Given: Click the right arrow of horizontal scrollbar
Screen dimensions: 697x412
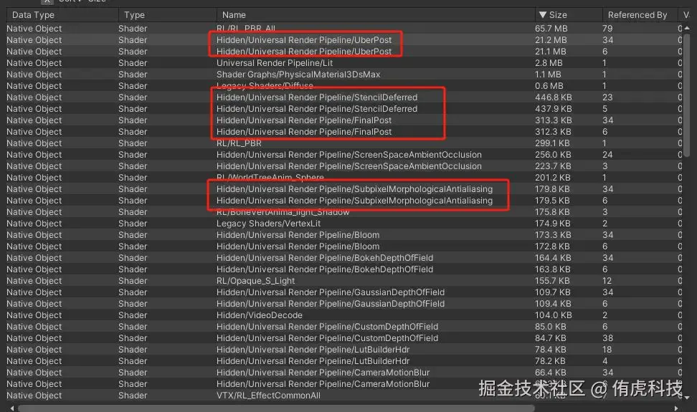Looking at the screenshot, I should pos(676,408).
